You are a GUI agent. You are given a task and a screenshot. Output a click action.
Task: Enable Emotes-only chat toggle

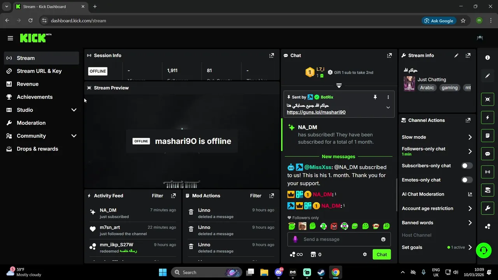[467, 180]
